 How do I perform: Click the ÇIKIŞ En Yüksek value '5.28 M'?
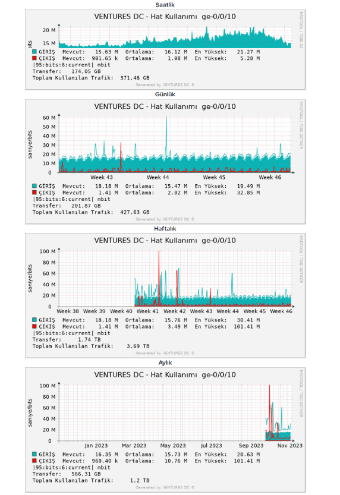click(250, 58)
